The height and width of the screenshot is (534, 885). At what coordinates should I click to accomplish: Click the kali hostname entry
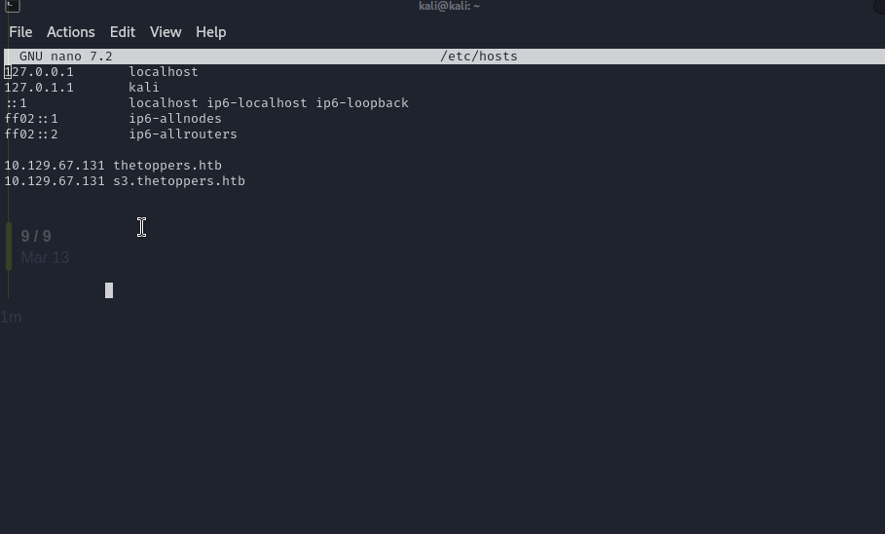[144, 88]
